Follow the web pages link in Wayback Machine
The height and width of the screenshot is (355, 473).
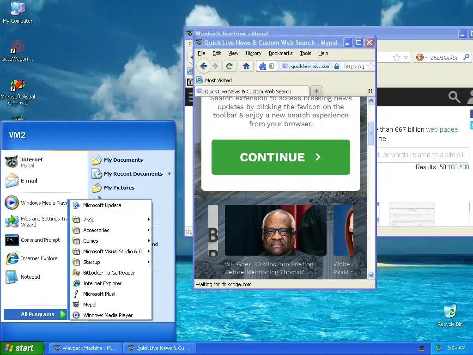pyautogui.click(x=442, y=129)
